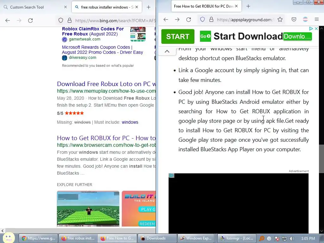Click the shield icon beside the appsplayground address
324x243 pixels.
click(x=202, y=19)
